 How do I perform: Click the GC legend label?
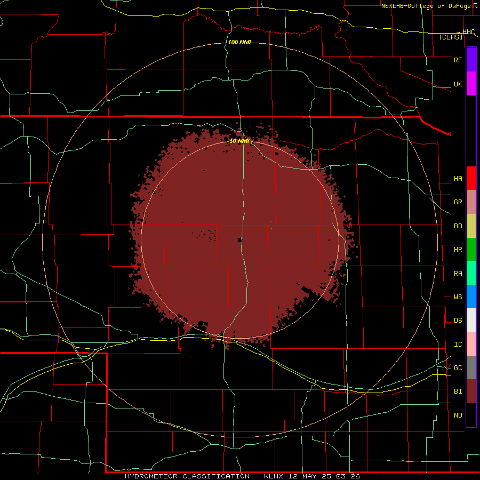(458, 368)
